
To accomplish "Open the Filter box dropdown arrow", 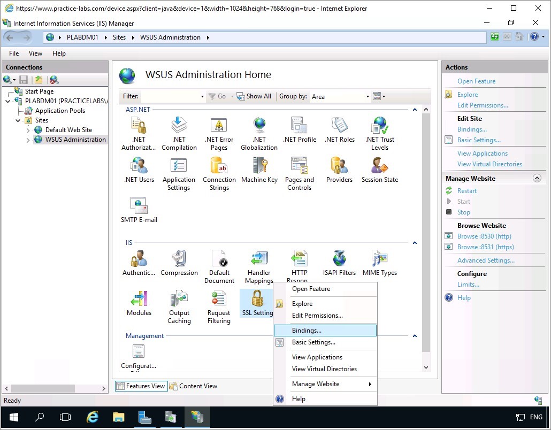I will point(202,96).
